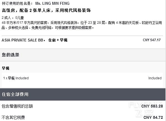This screenshot has height=121, width=166.
Task: Click the 免费无线网络 text in description
Action: 41,28
